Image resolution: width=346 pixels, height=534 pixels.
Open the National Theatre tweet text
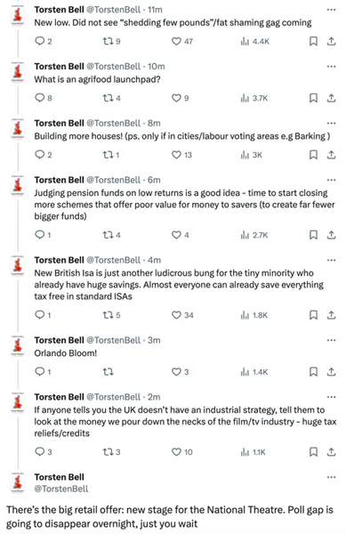(x=170, y=516)
